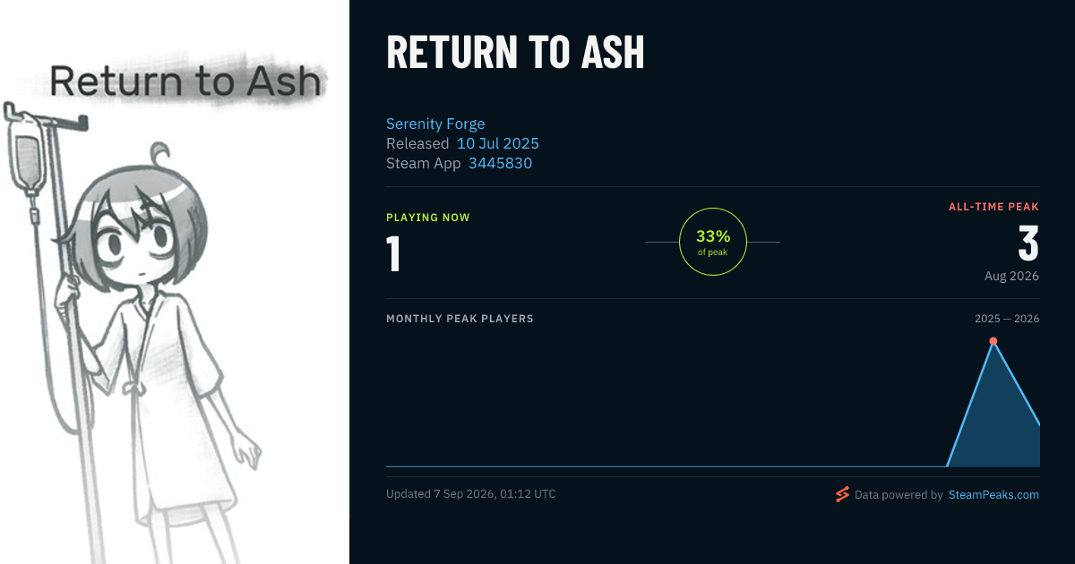The image size is (1075, 564).
Task: Click the red peak marker on chart
Action: click(x=993, y=341)
